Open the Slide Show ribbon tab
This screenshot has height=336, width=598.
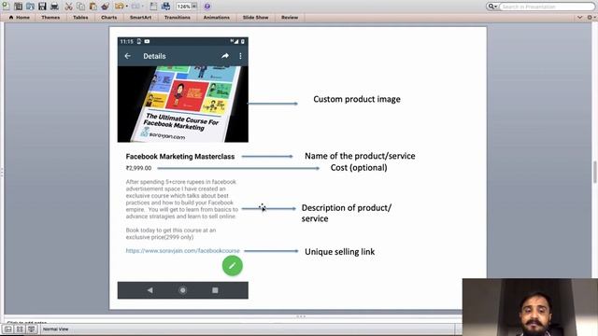tap(255, 18)
